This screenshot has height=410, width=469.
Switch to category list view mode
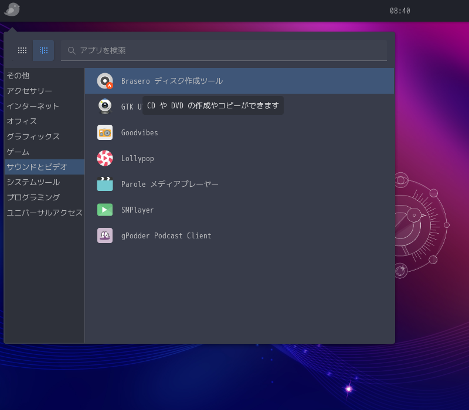pyautogui.click(x=43, y=50)
